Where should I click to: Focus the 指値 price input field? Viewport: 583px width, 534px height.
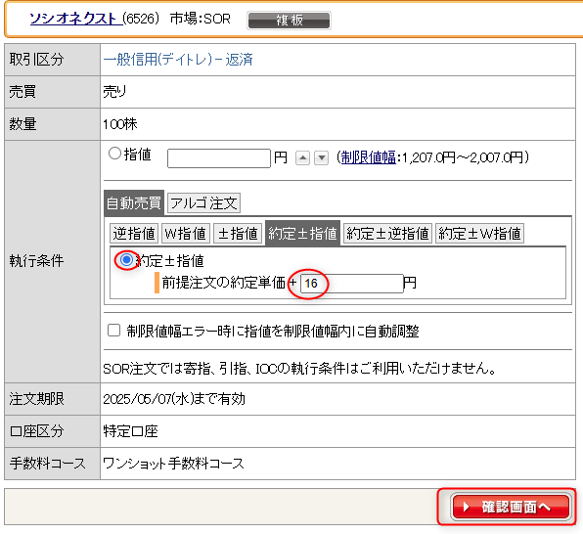(219, 158)
